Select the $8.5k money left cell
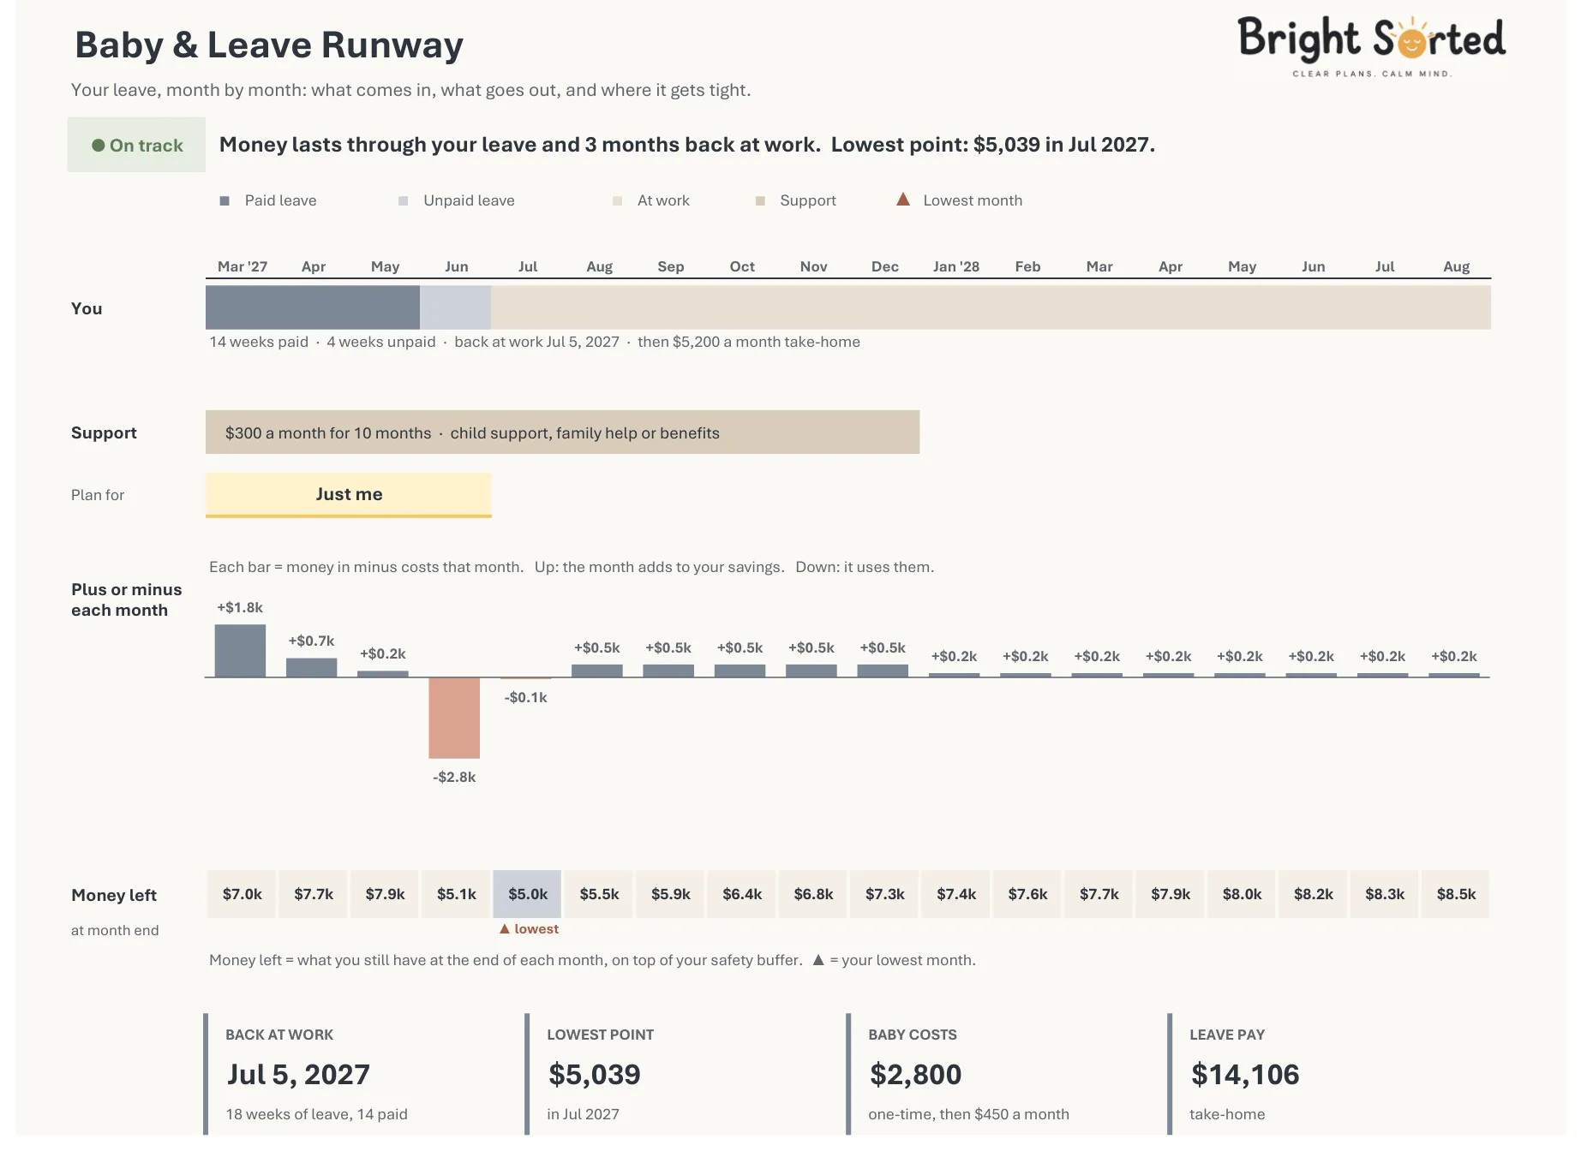Image resolution: width=1581 pixels, height=1151 pixels. coord(1456,894)
